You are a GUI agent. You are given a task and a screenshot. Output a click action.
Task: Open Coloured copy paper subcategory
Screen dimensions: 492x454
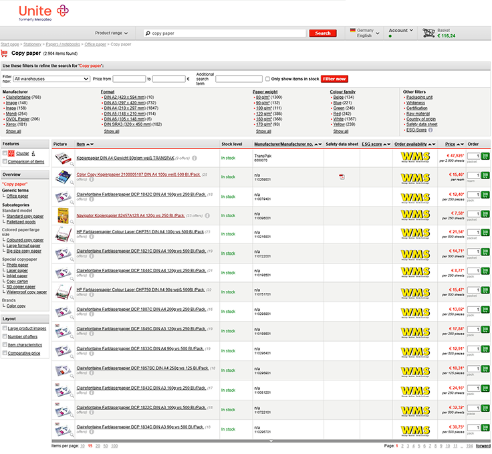click(x=25, y=240)
